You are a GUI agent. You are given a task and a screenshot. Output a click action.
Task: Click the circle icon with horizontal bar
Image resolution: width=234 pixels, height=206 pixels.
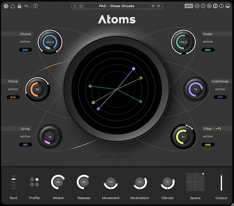pyautogui.click(x=197, y=6)
